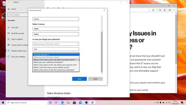Add page to favorites star in Edge
This screenshot has width=186, height=105.
click(x=153, y=10)
